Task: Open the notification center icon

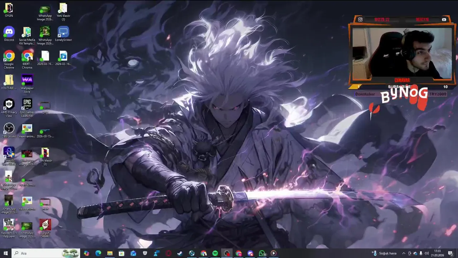Action: point(450,253)
